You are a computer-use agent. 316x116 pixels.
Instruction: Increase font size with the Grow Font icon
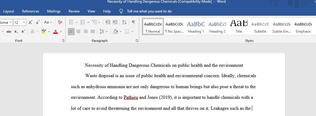(x=30, y=22)
